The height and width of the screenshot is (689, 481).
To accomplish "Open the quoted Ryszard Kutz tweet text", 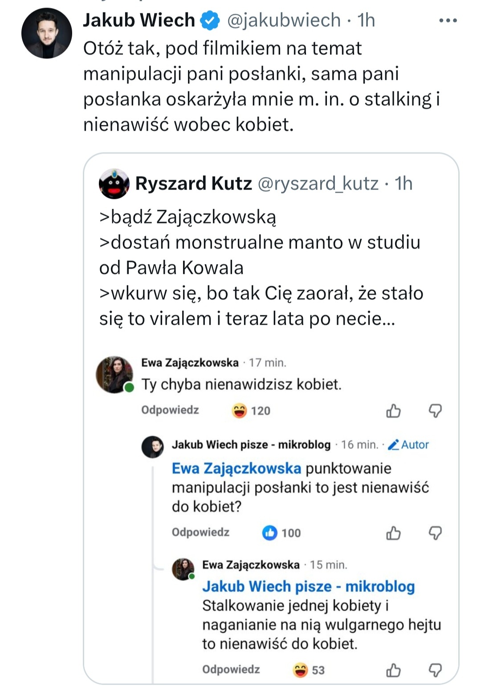I will tap(261, 268).
